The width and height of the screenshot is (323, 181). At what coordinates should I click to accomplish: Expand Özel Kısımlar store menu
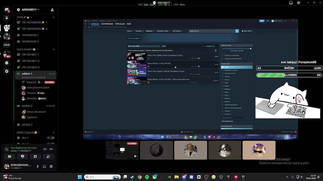177,31
